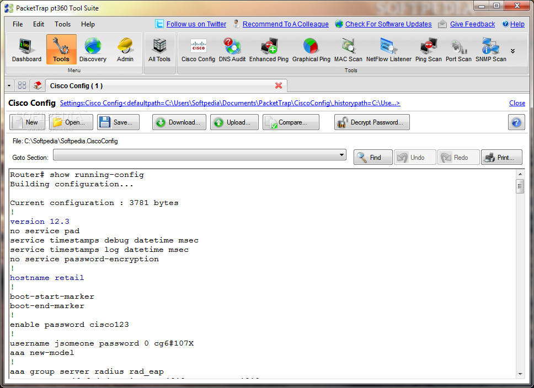Click the Save... button
Screen dimensions: 534x388
coord(118,122)
